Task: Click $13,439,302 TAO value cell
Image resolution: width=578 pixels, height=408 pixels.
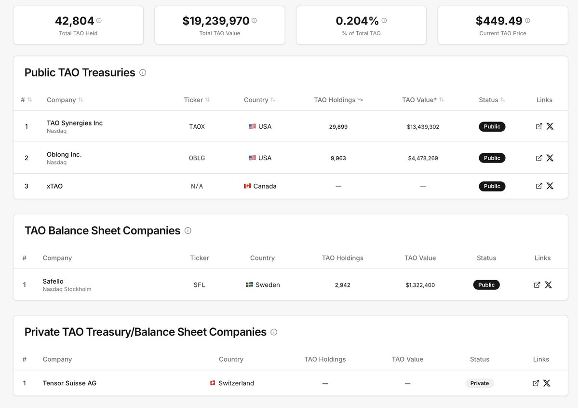Action: click(x=423, y=127)
